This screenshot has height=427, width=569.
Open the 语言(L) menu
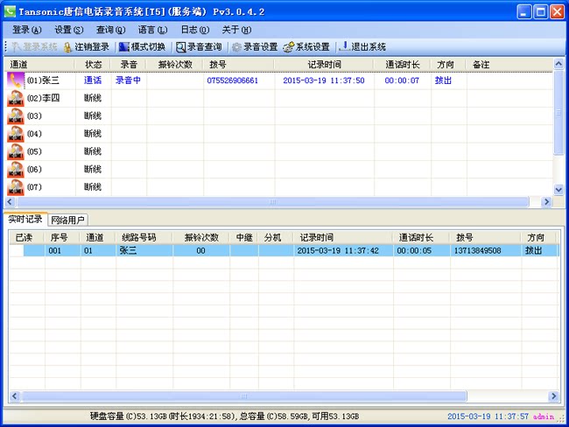pos(153,30)
